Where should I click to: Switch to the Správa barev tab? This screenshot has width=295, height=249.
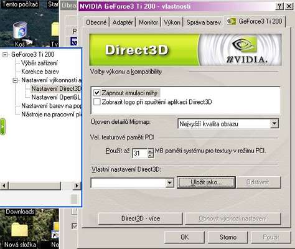[204, 22]
